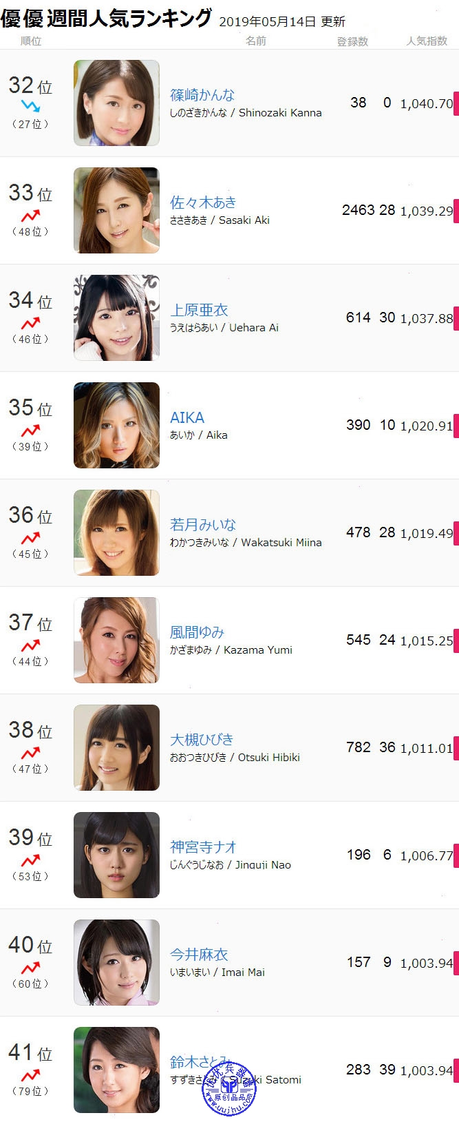Open the 若月みいな name link
Image resolution: width=459 pixels, height=1122 pixels.
click(x=203, y=525)
